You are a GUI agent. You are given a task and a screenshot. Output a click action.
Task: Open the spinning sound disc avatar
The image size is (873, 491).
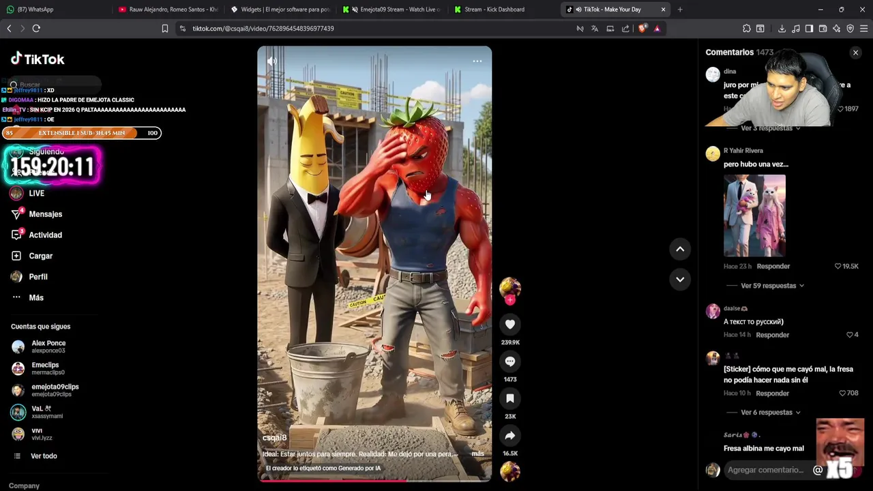[510, 471]
